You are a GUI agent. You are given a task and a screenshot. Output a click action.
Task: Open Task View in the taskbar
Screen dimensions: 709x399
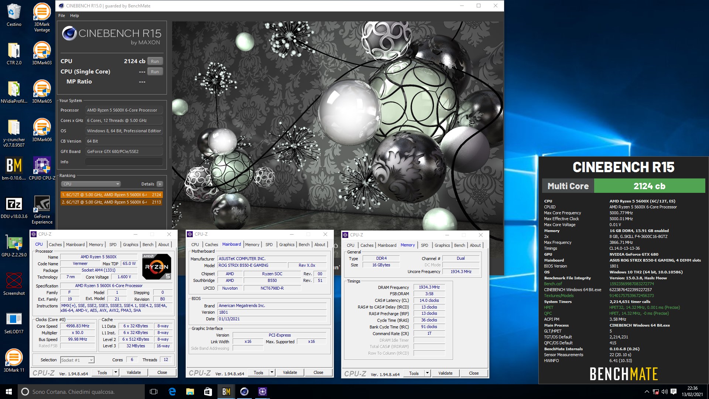[154, 392]
